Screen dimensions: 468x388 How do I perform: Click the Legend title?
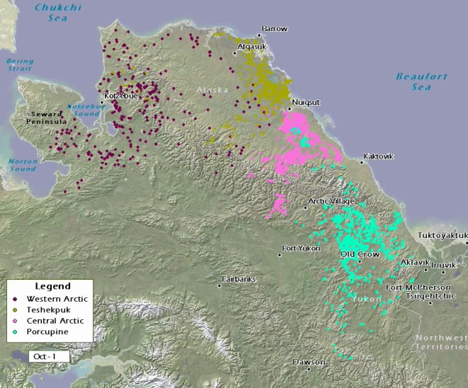(x=53, y=286)
